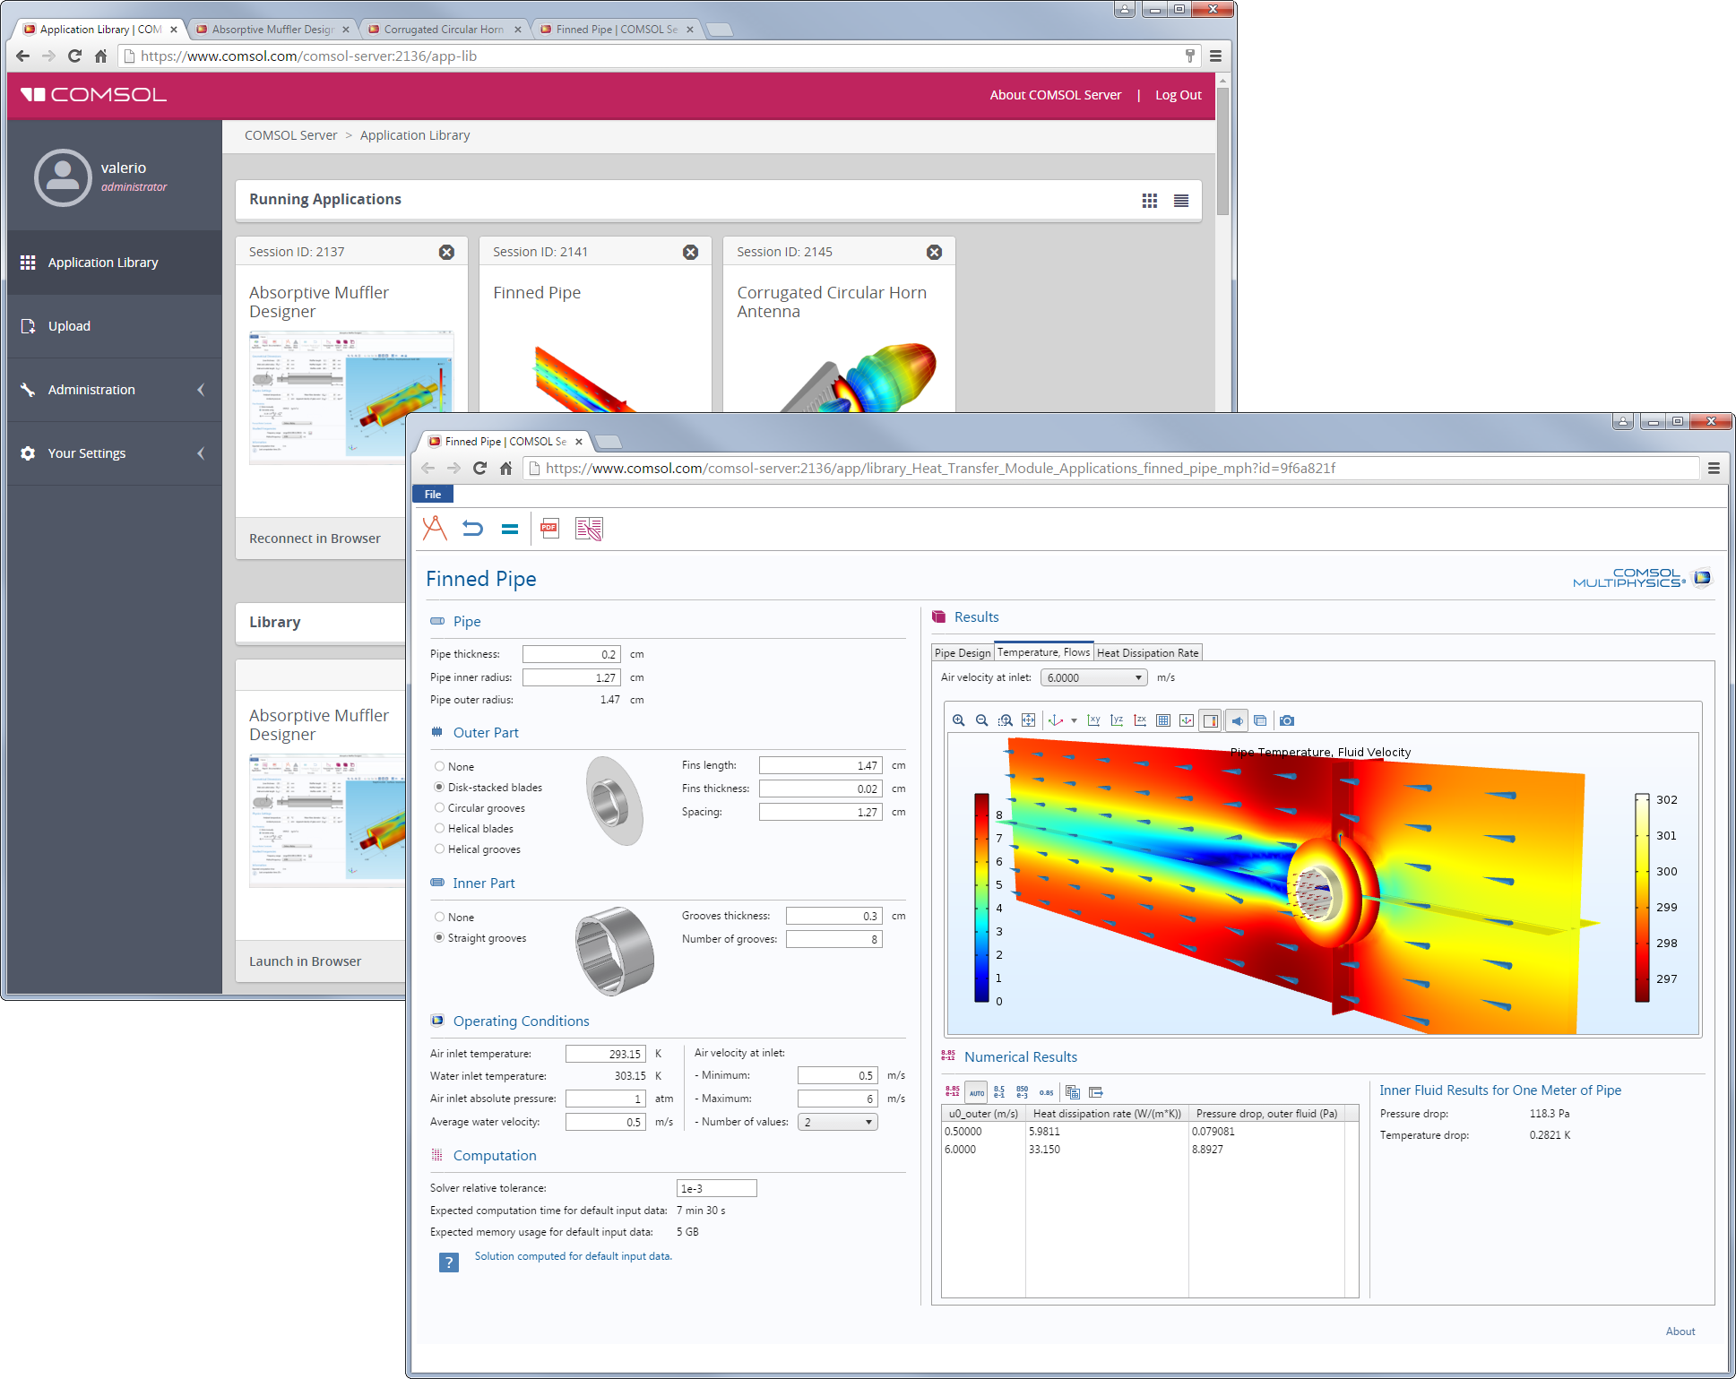Select full precision 8.85e-12 icon
Screen dimensions: 1736x1379
[952, 1091]
